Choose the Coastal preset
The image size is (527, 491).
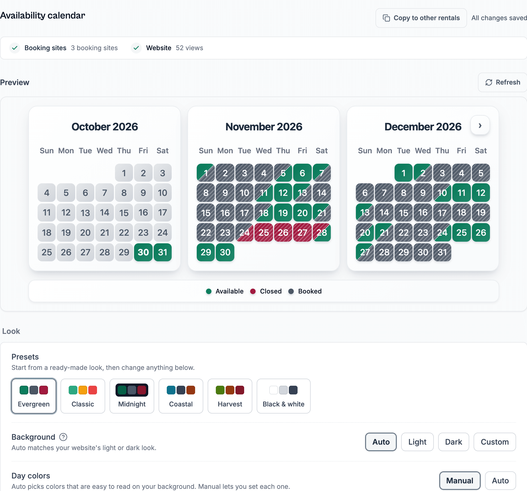(181, 396)
